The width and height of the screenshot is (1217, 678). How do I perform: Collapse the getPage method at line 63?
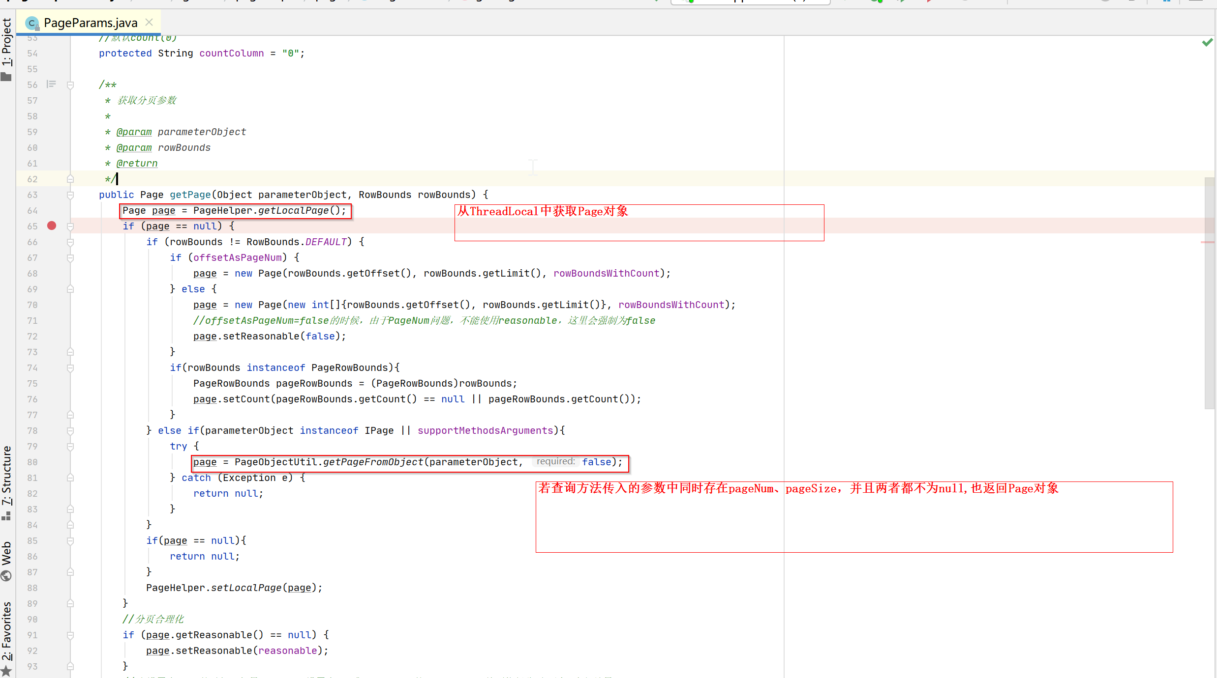tap(70, 195)
